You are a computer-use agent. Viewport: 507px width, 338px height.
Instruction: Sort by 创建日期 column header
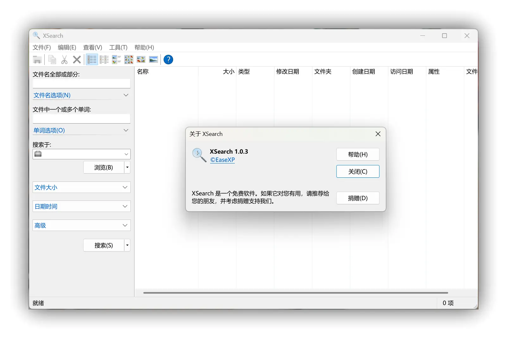point(369,72)
